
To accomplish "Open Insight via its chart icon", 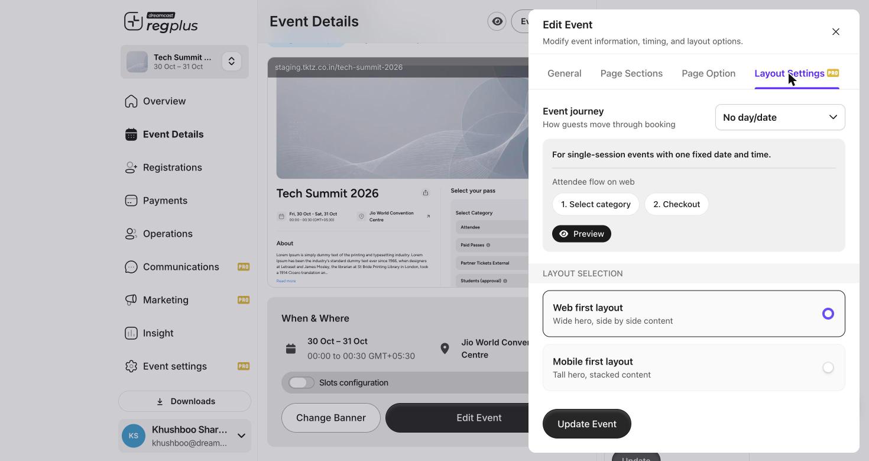I will click(131, 333).
